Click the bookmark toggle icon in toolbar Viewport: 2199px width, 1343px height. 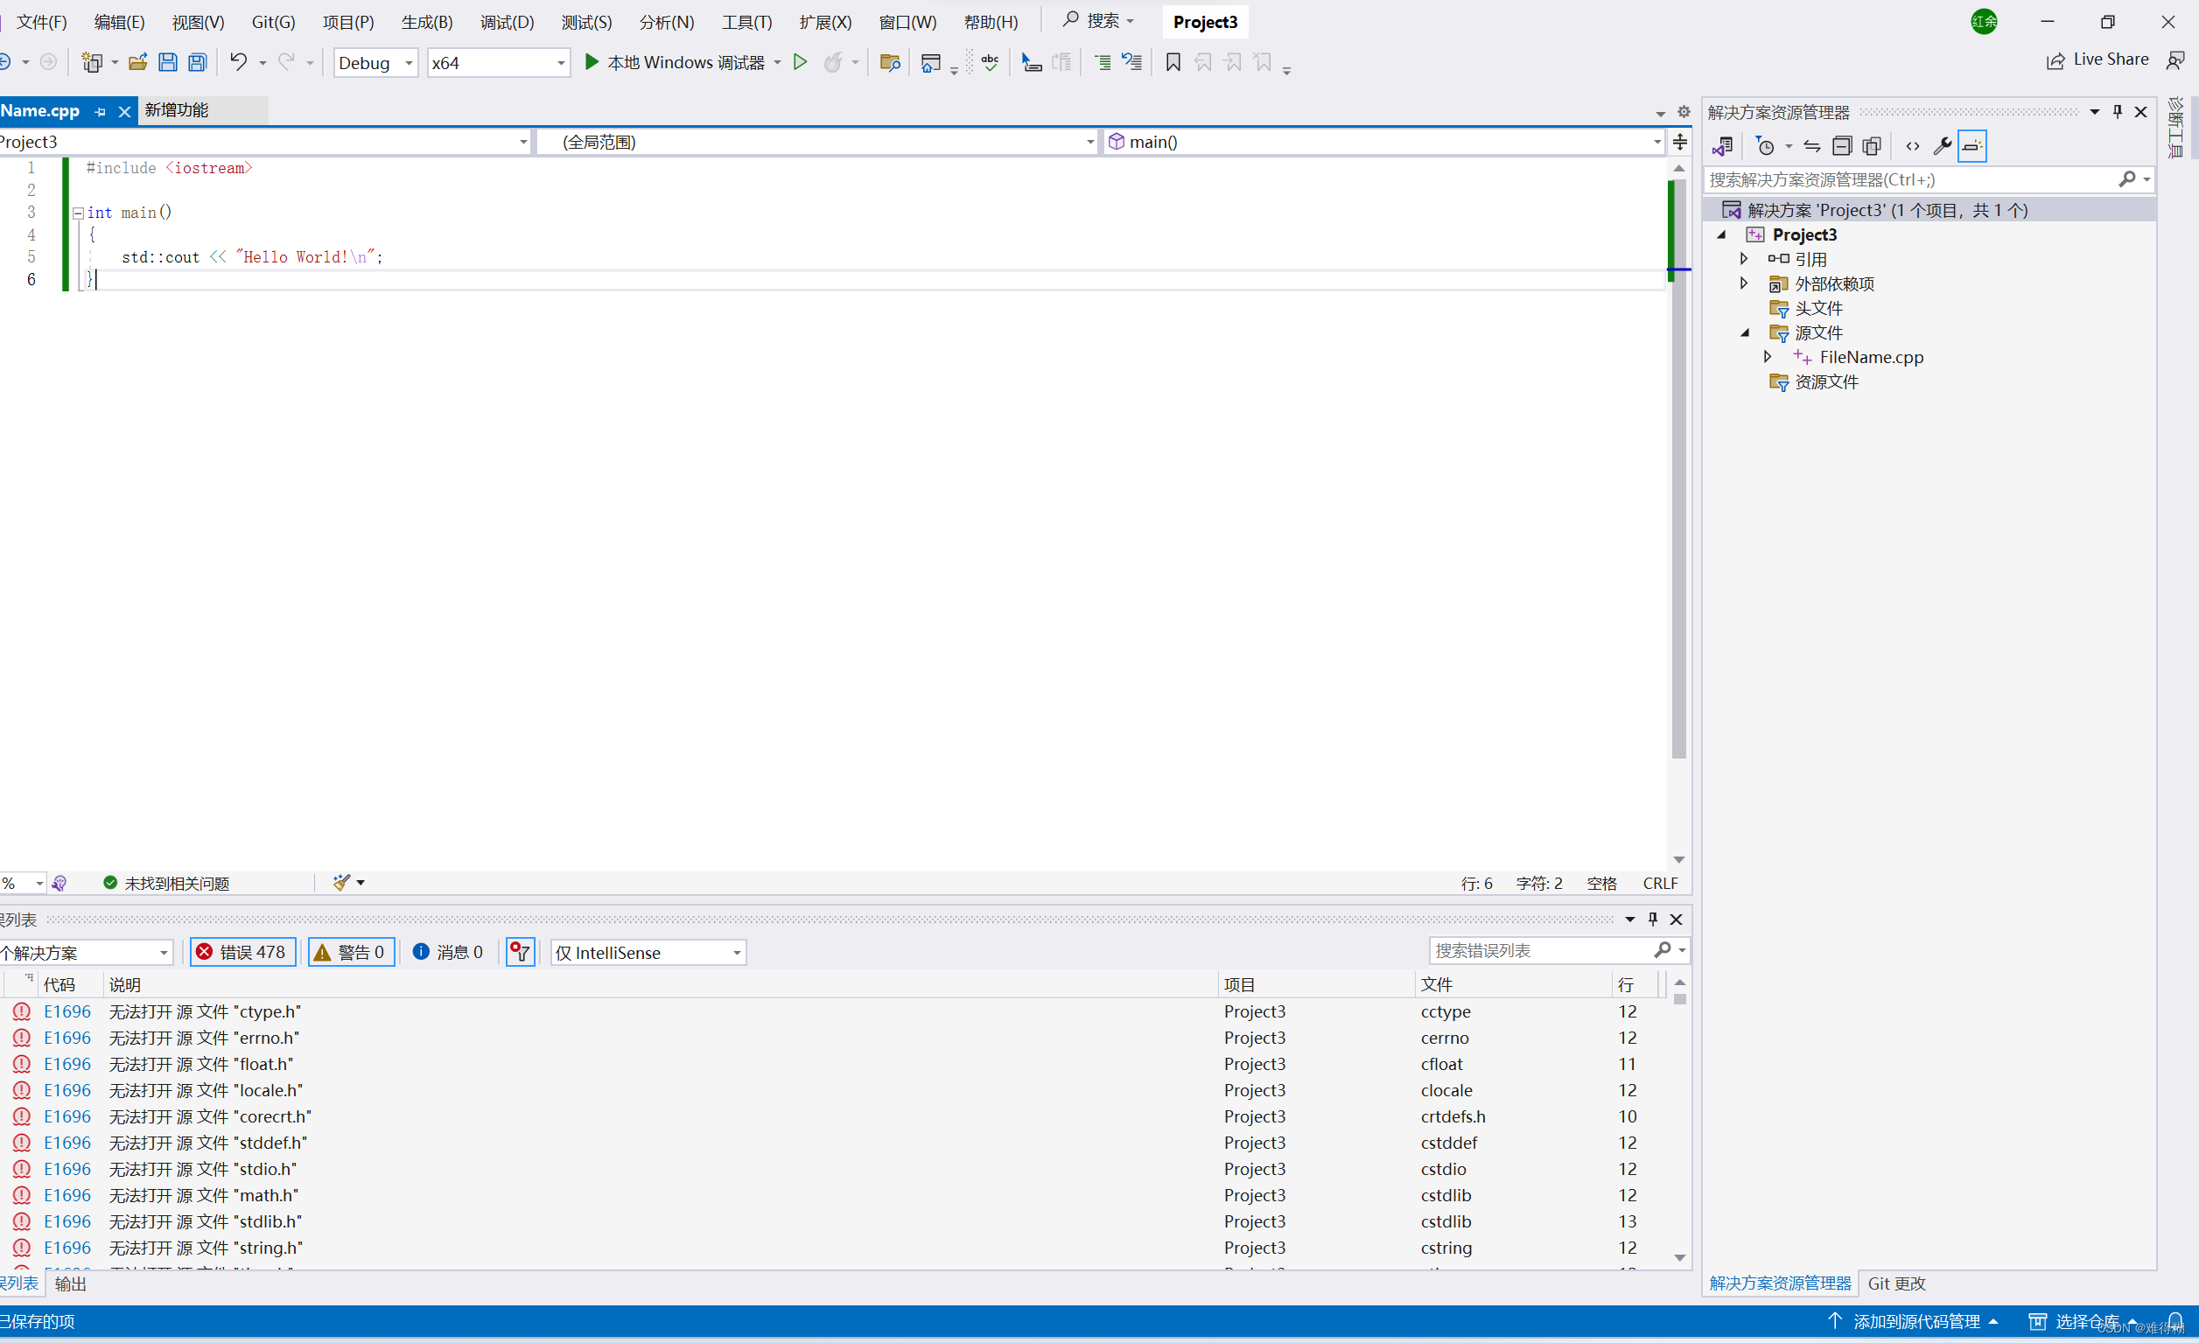(x=1173, y=61)
